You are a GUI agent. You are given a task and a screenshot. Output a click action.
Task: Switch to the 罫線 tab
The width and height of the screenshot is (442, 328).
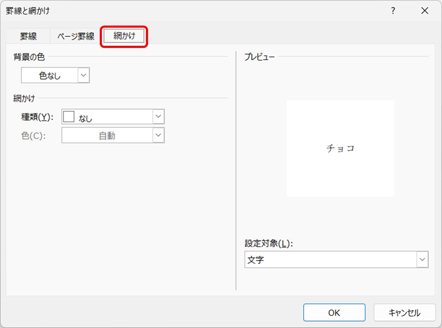[28, 36]
